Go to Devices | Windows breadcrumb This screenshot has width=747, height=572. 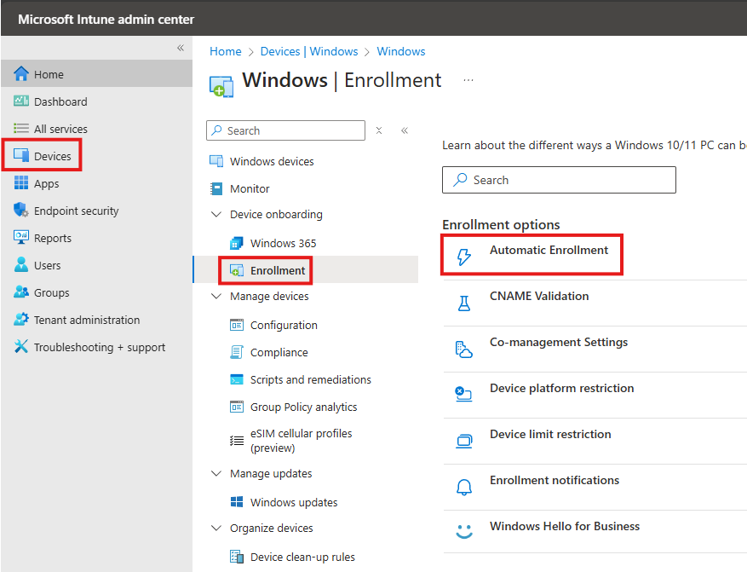[308, 51]
